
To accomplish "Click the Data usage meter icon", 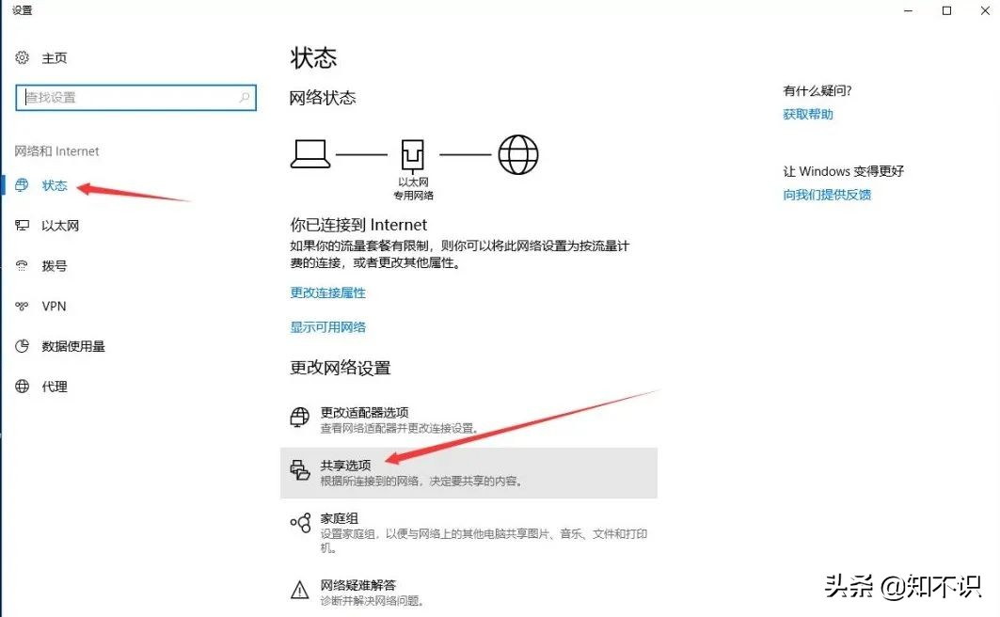I will click(22, 346).
